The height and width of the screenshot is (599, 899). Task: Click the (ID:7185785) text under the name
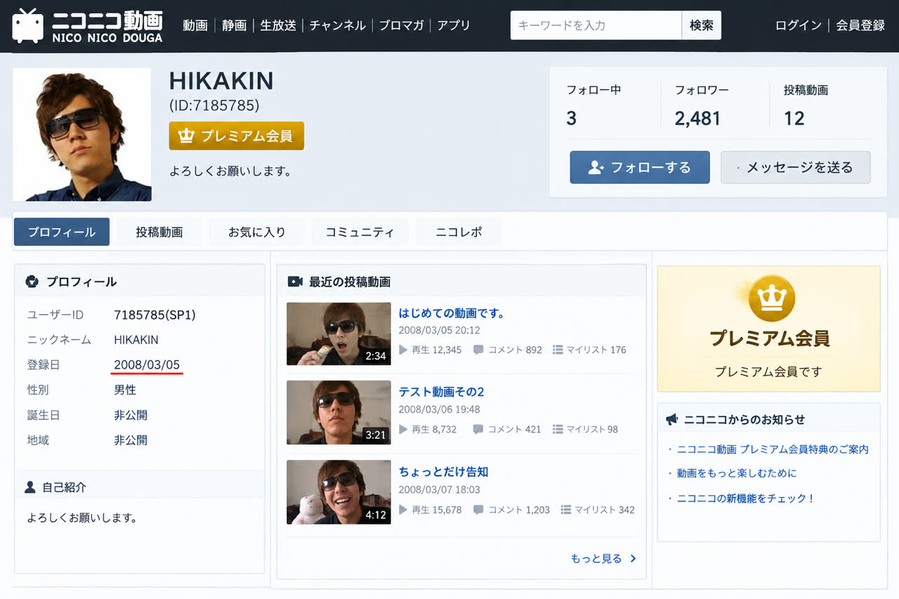click(x=214, y=106)
